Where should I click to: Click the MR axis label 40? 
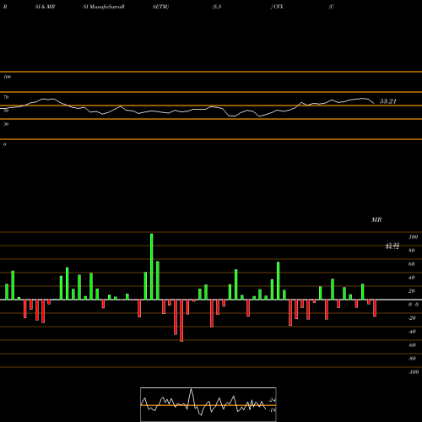(412, 278)
